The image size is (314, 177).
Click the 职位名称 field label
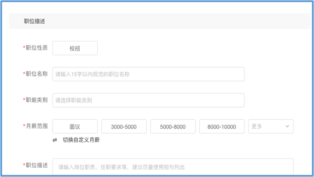click(37, 74)
